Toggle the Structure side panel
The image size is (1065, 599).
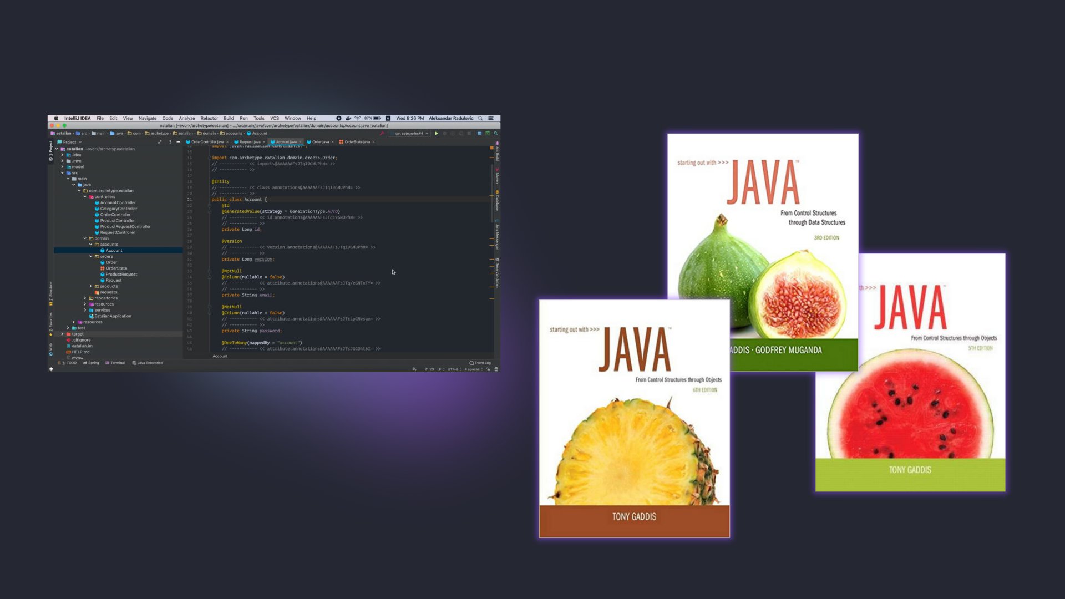pos(50,292)
